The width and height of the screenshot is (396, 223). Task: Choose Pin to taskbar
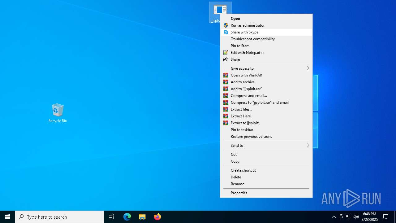(266, 130)
